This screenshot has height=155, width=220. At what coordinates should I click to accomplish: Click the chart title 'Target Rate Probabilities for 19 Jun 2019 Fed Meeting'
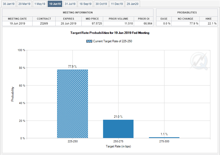click(x=110, y=33)
